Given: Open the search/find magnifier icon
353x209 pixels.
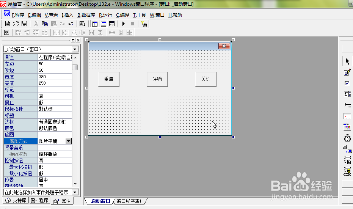Looking at the screenshot, I should pyautogui.click(x=82, y=24).
